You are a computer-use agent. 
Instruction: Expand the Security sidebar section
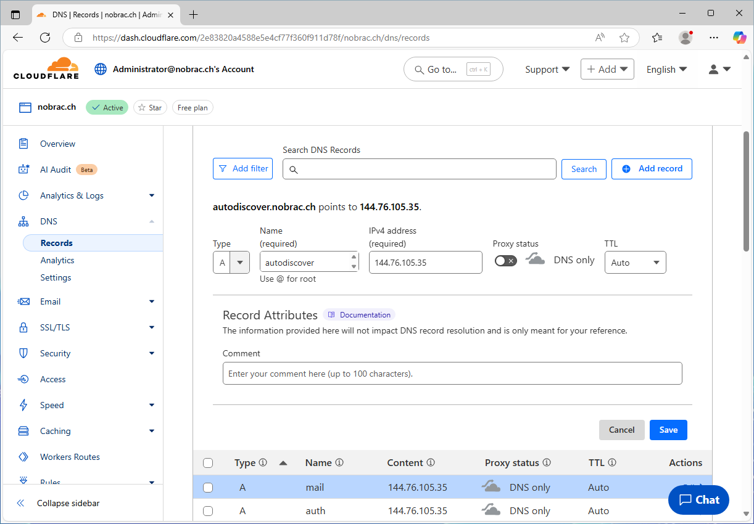152,353
